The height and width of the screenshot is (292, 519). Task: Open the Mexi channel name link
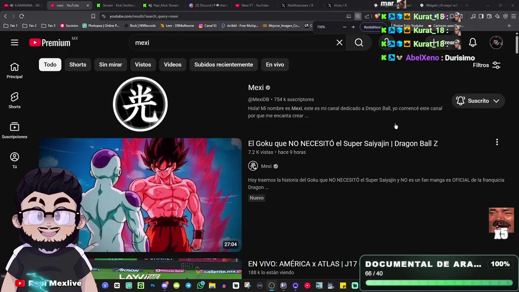[256, 88]
